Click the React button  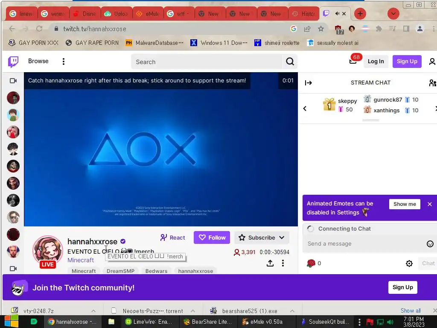click(173, 237)
